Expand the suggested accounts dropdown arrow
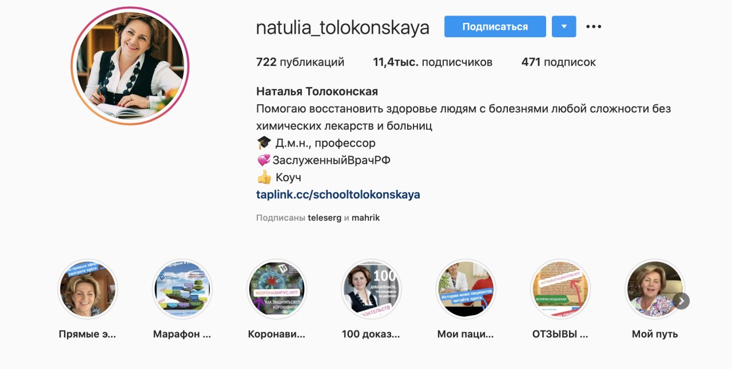Screen dimensions: 732x369 [564, 26]
